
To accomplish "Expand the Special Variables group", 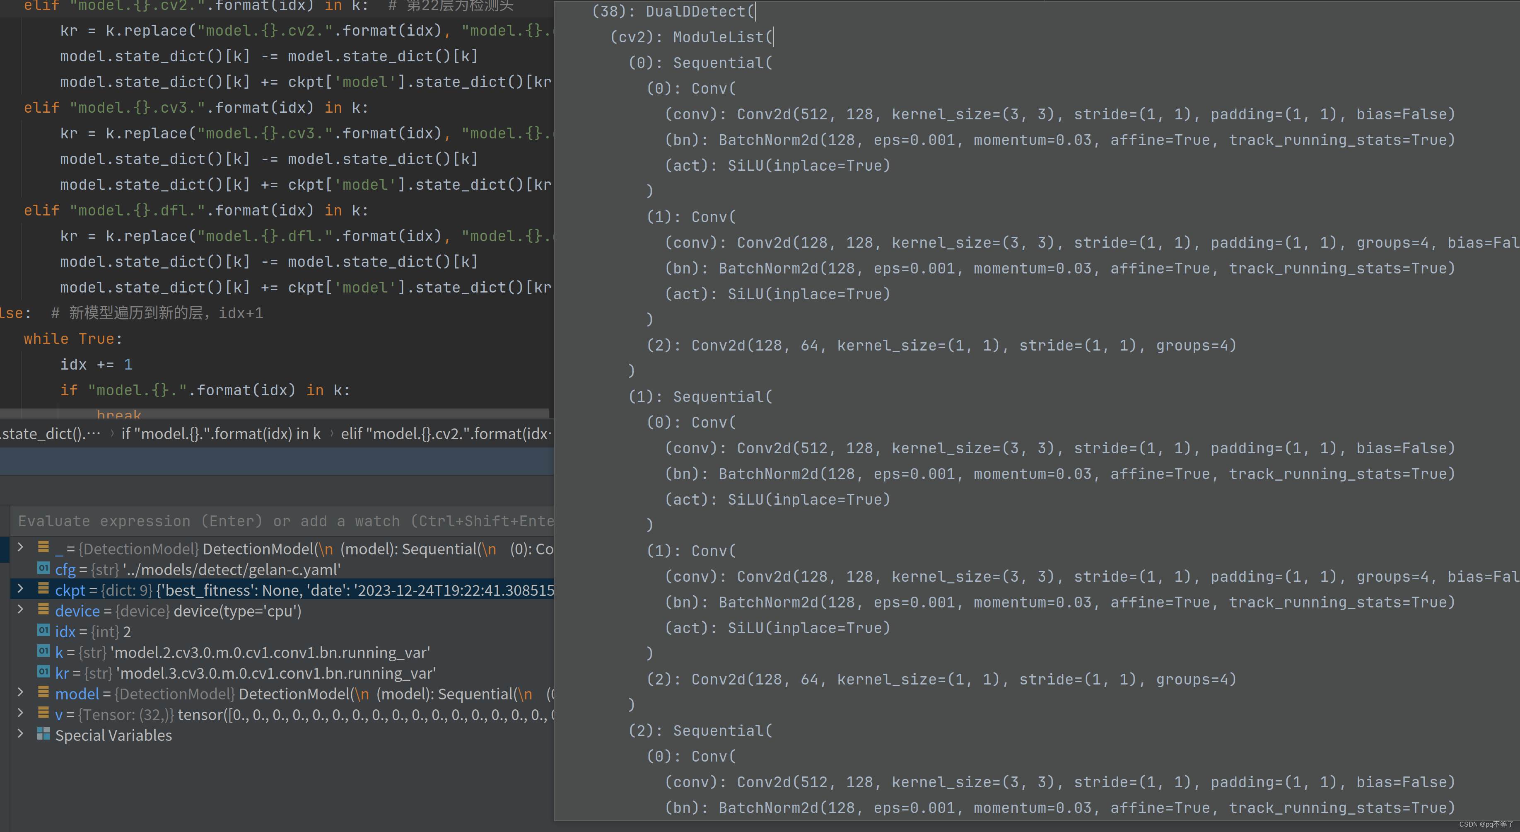I will coord(21,734).
